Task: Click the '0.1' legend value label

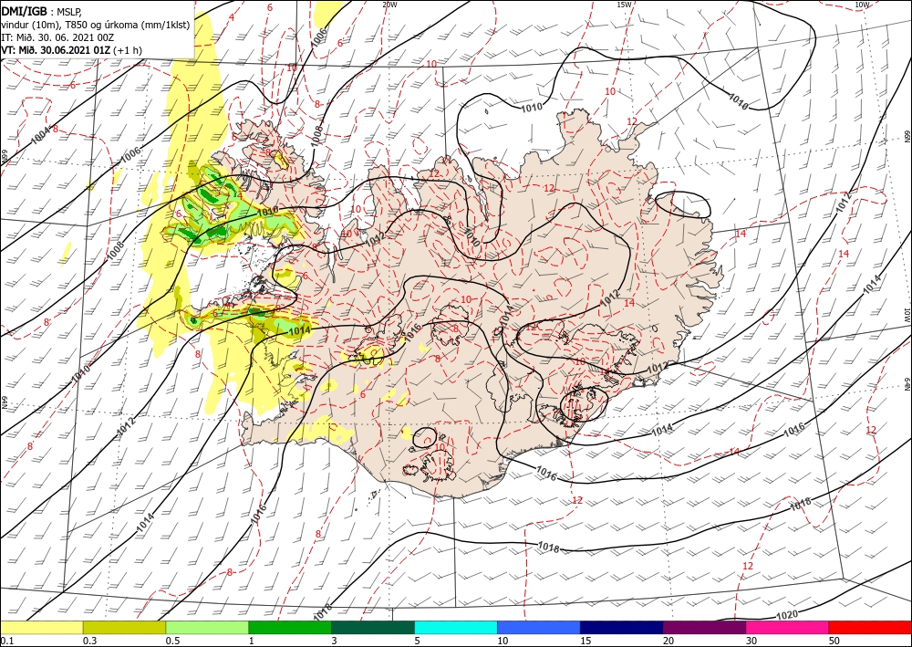Action: [5, 641]
